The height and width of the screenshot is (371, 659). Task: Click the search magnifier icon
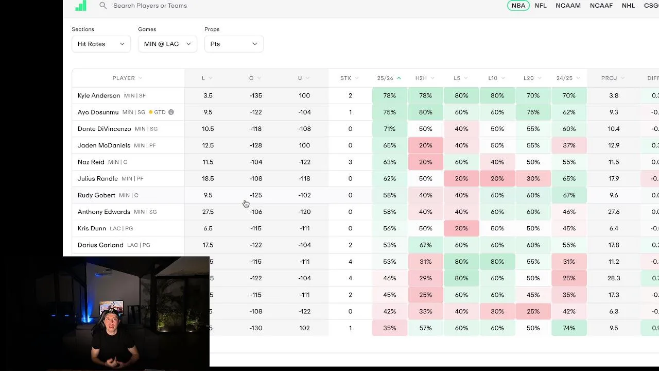pyautogui.click(x=103, y=5)
